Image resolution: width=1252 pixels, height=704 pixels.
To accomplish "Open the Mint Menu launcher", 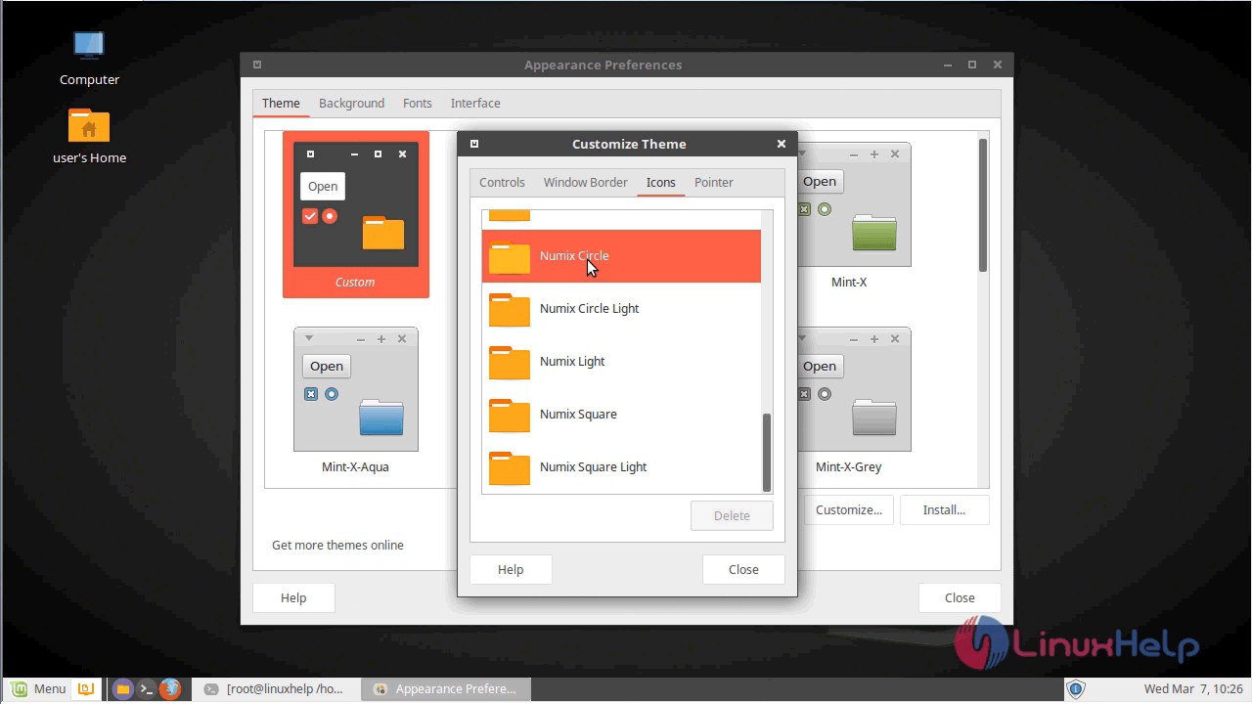I will [36, 689].
